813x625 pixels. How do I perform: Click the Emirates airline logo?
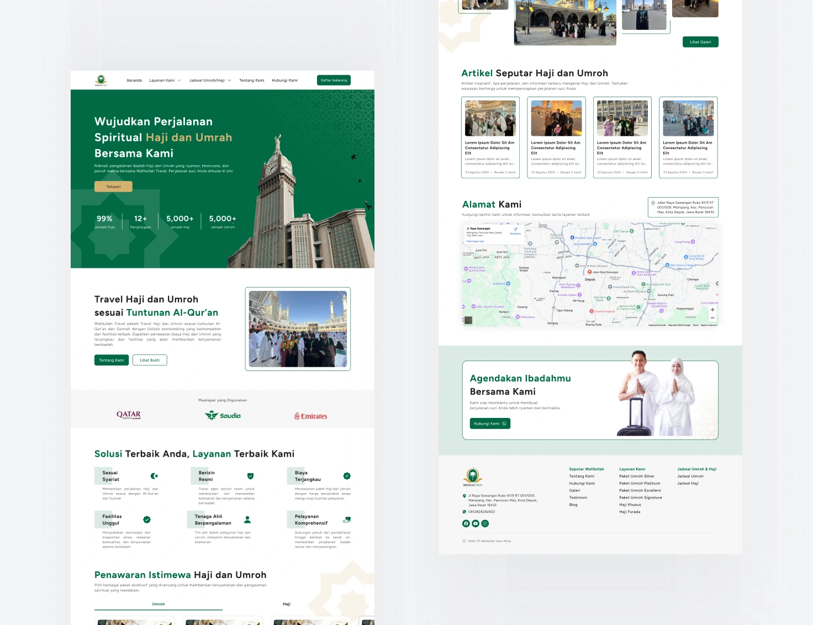(310, 416)
